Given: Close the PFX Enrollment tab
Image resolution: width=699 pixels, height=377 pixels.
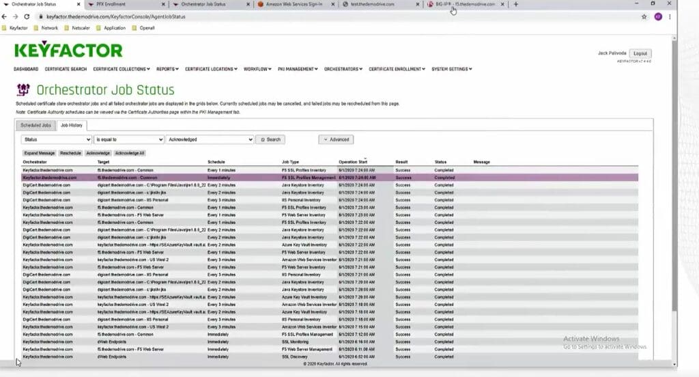Looking at the screenshot, I should (163, 4).
